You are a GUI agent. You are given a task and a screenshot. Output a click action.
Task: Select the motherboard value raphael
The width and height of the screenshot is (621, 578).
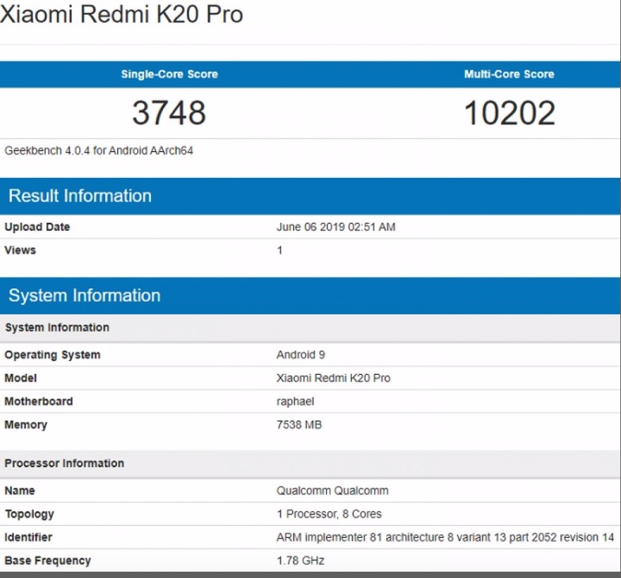click(295, 402)
